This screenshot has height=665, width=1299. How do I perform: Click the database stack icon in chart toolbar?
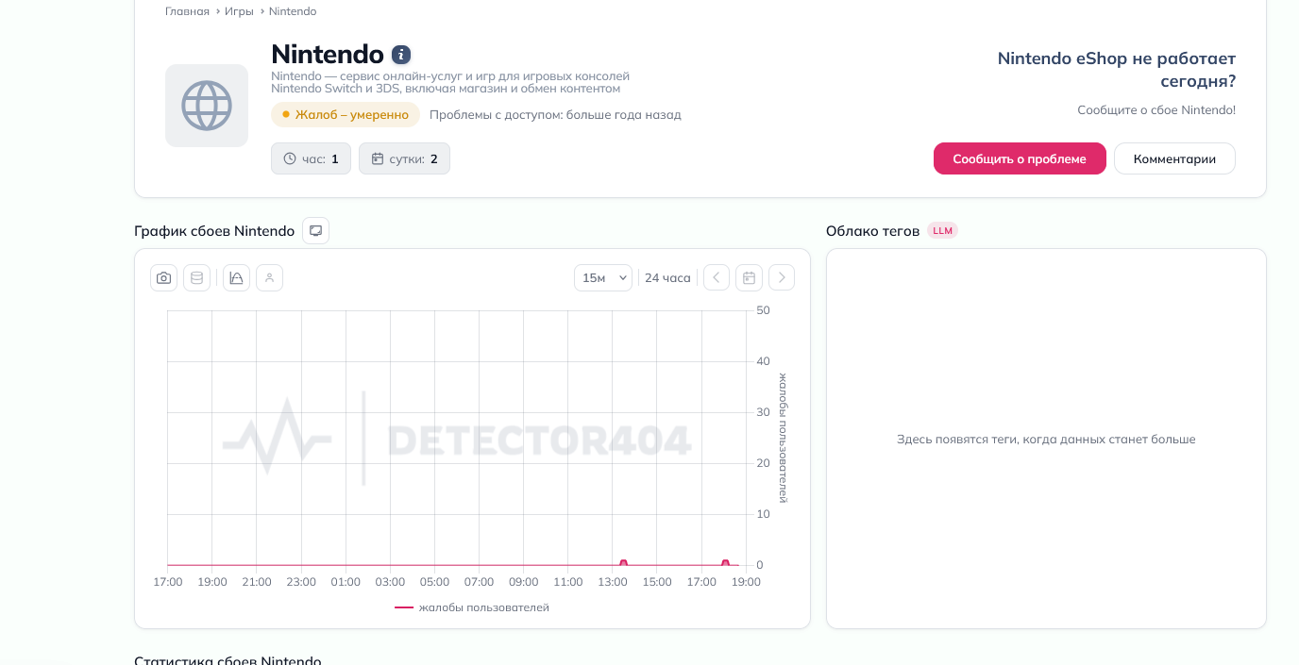click(196, 277)
